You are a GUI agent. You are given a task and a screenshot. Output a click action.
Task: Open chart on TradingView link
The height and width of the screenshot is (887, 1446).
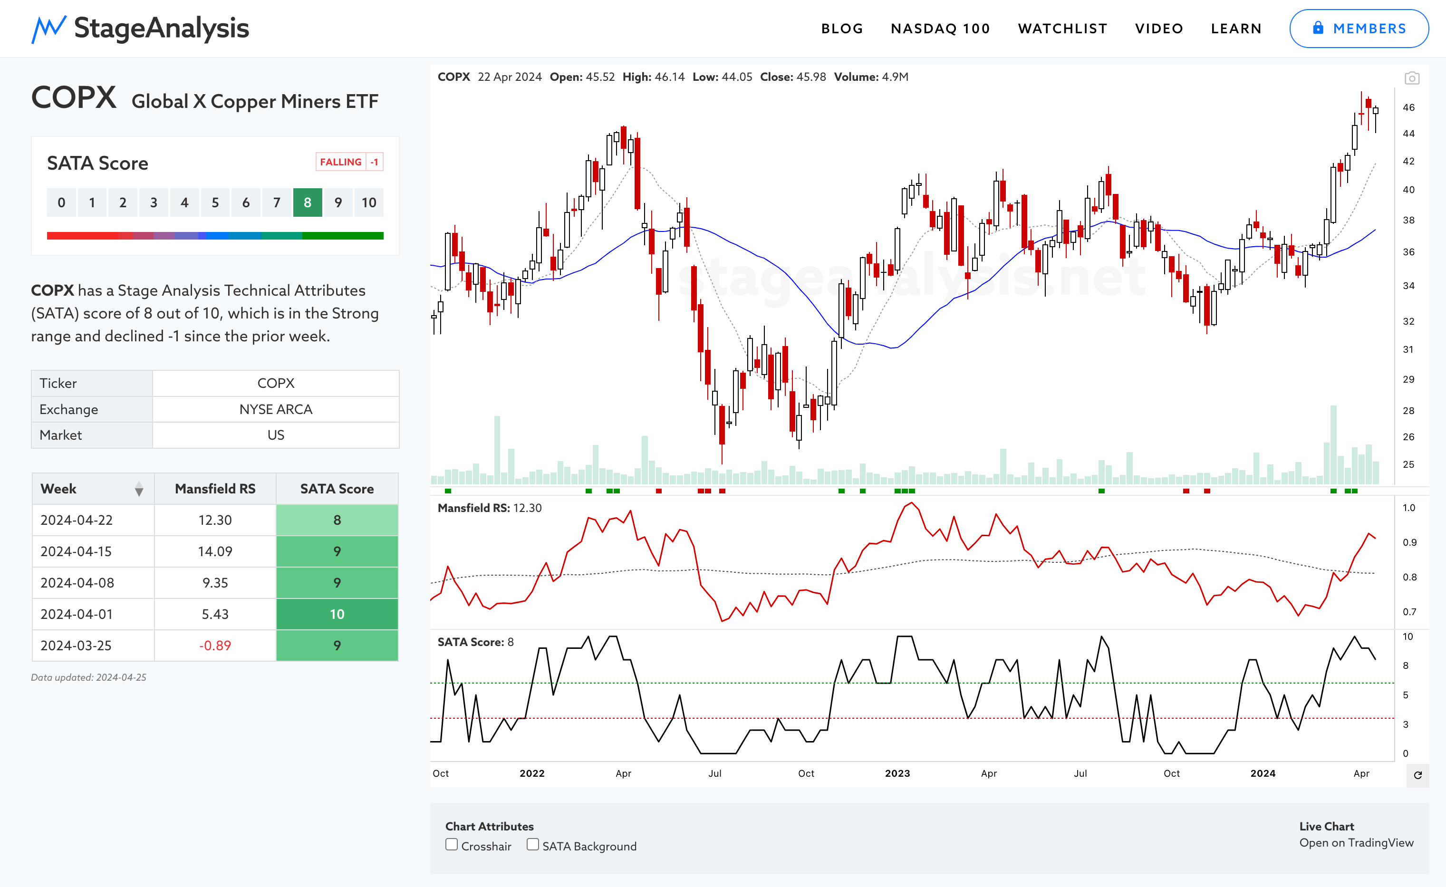tap(1356, 843)
